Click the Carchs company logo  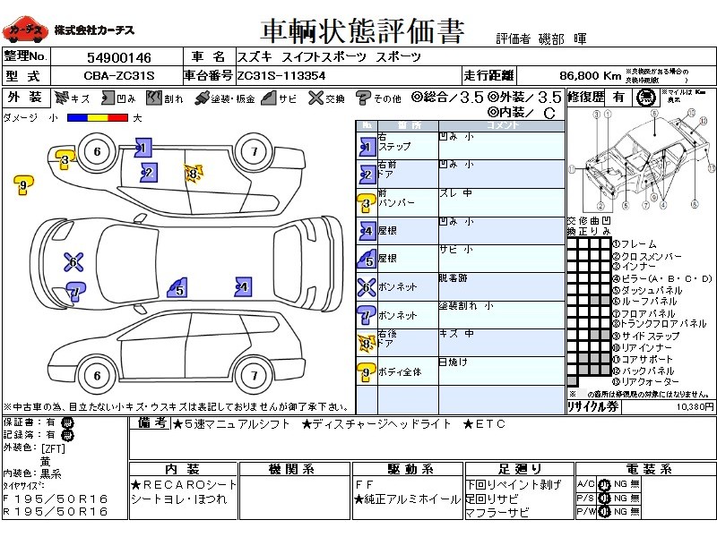pyautogui.click(x=25, y=30)
